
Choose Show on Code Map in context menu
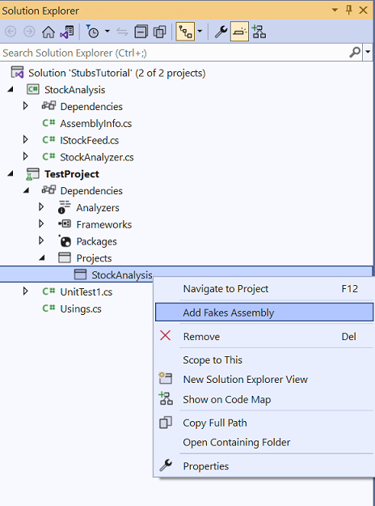264,399
